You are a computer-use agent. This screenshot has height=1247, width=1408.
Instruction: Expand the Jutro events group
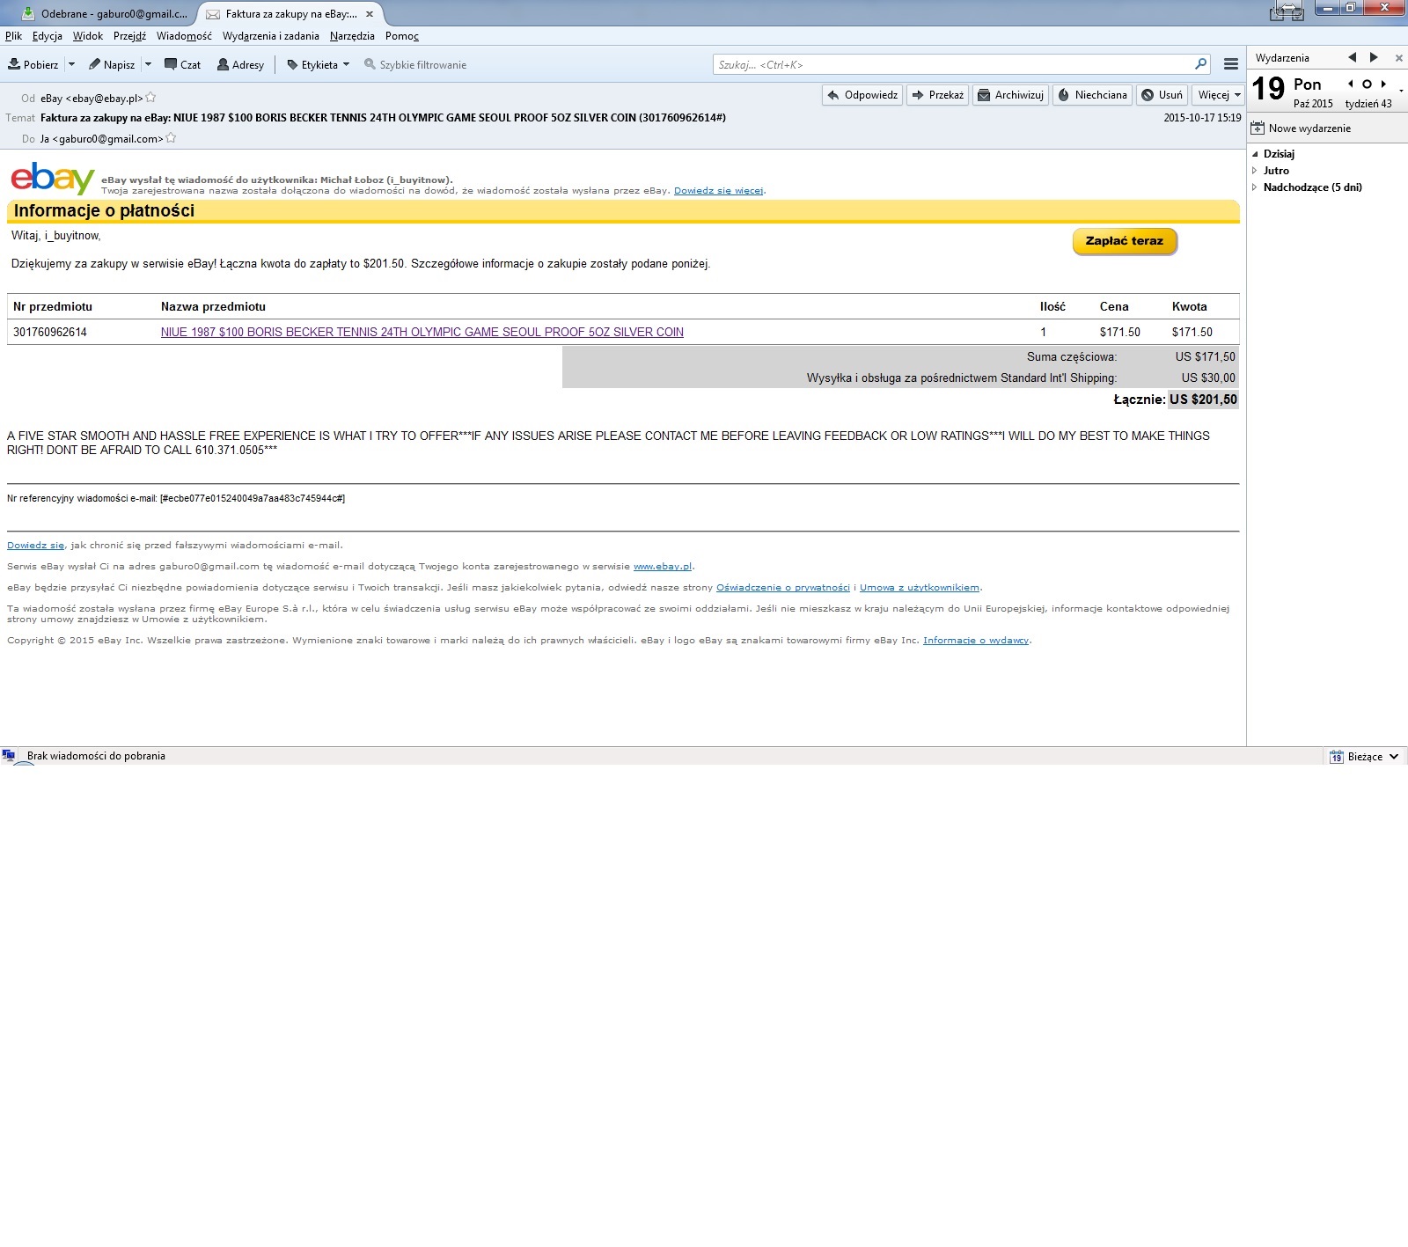coord(1255,171)
